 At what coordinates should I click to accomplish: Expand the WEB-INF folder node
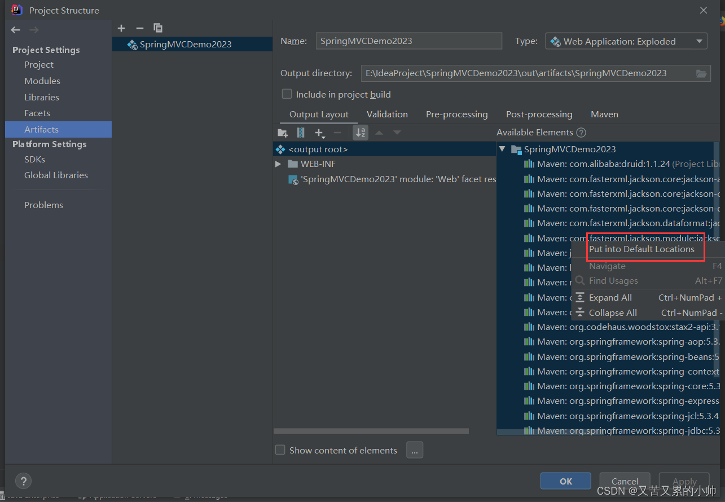click(x=278, y=164)
